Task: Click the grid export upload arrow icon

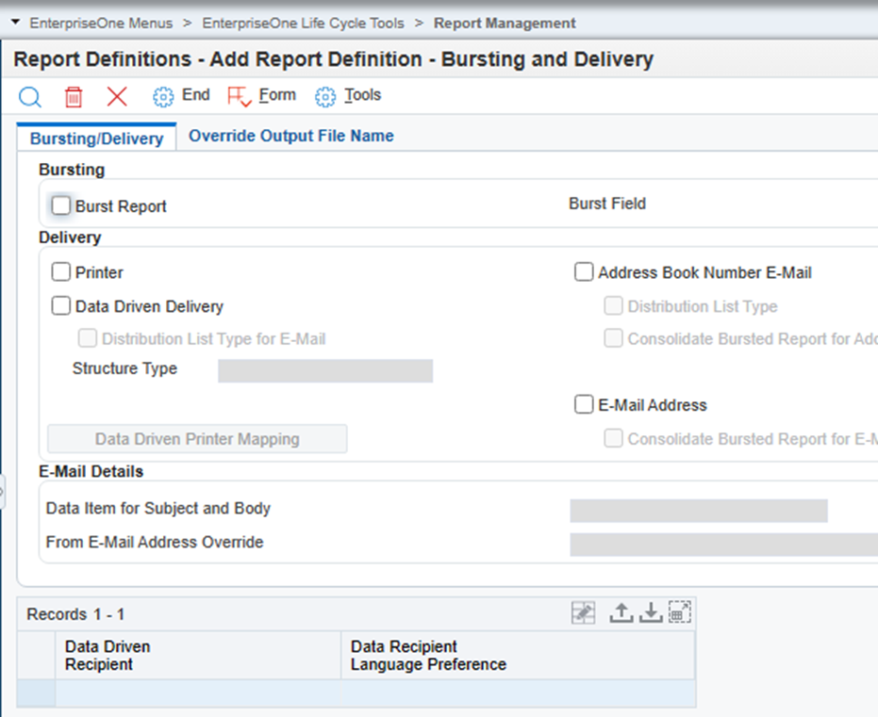Action: pos(621,612)
